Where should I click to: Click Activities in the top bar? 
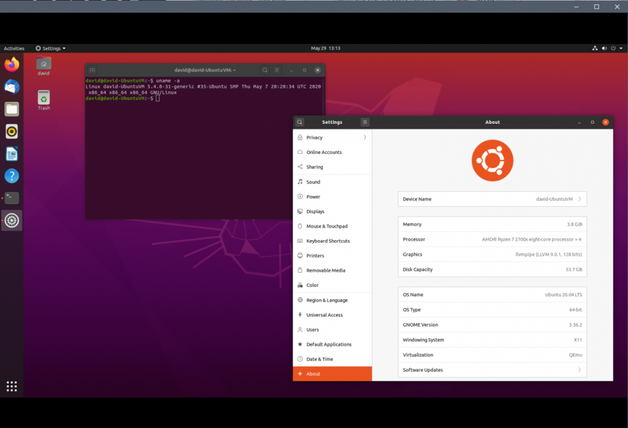[x=14, y=48]
